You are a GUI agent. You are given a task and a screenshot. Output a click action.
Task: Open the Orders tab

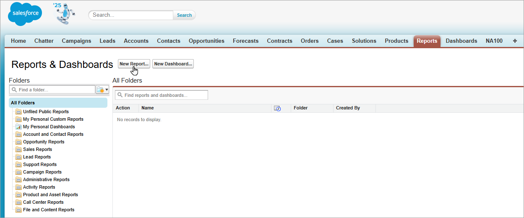[310, 41]
